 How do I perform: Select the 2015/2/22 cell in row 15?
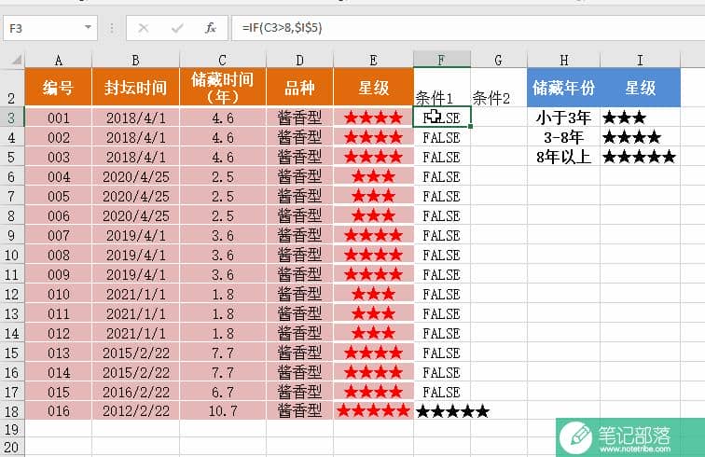click(x=135, y=353)
